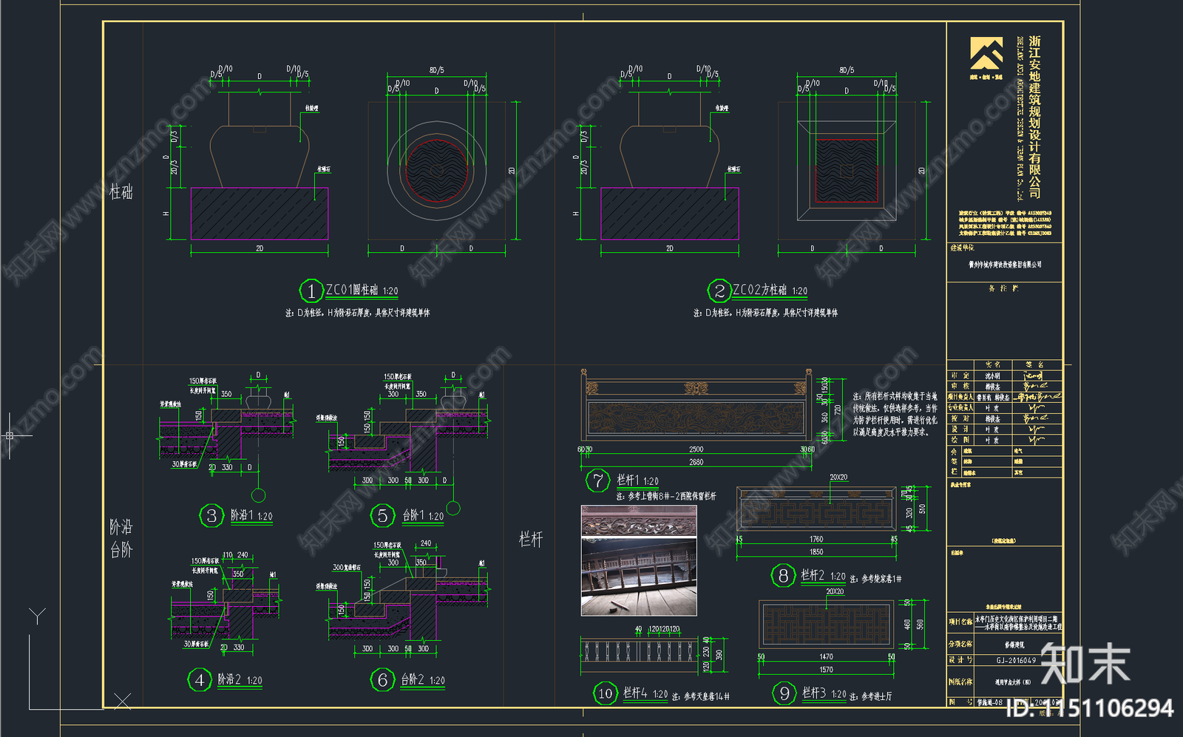The width and height of the screenshot is (1183, 737).
Task: Click the 知末 watermark logo
Action: pyautogui.click(x=1085, y=663)
